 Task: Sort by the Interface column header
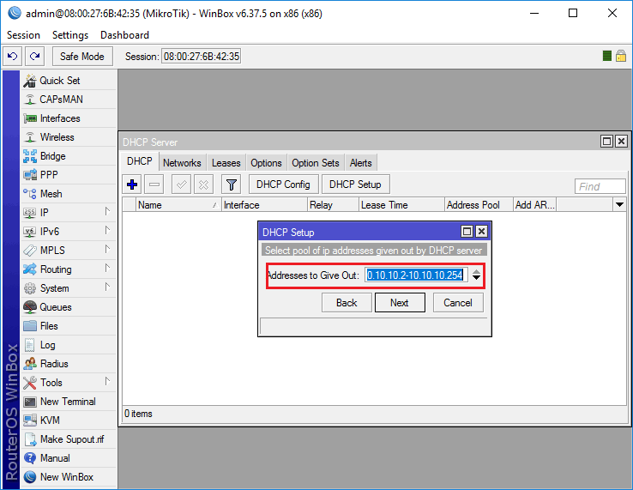[264, 205]
